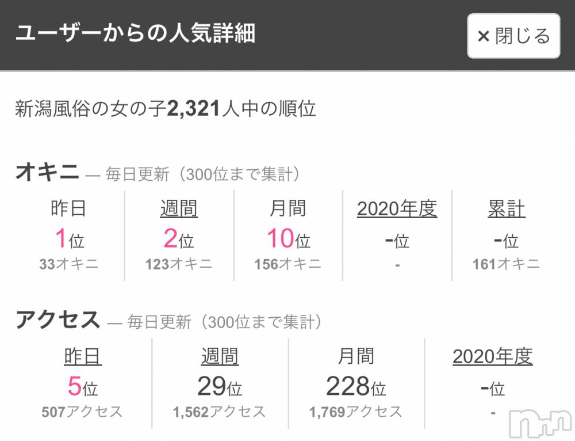
Task: Select 昨日 column under オキニ ranking
Action: coord(68,209)
